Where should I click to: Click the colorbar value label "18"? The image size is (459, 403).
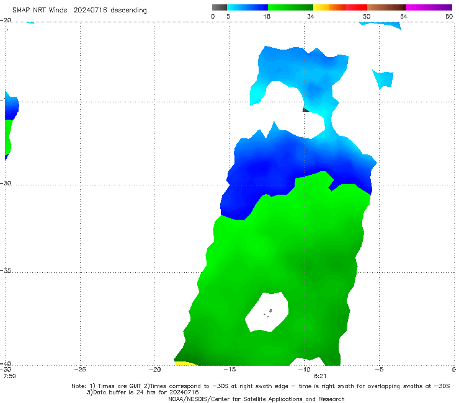(266, 16)
